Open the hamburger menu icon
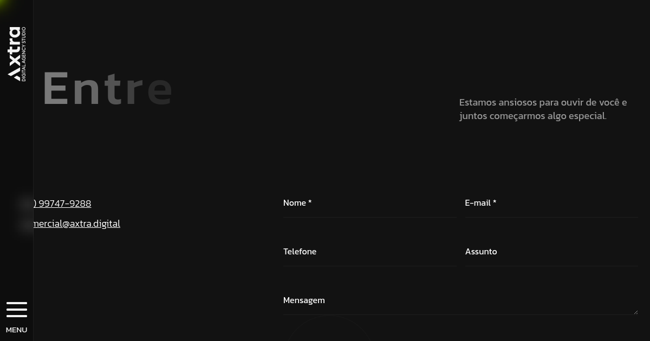This screenshot has height=341, width=650. click(x=17, y=310)
